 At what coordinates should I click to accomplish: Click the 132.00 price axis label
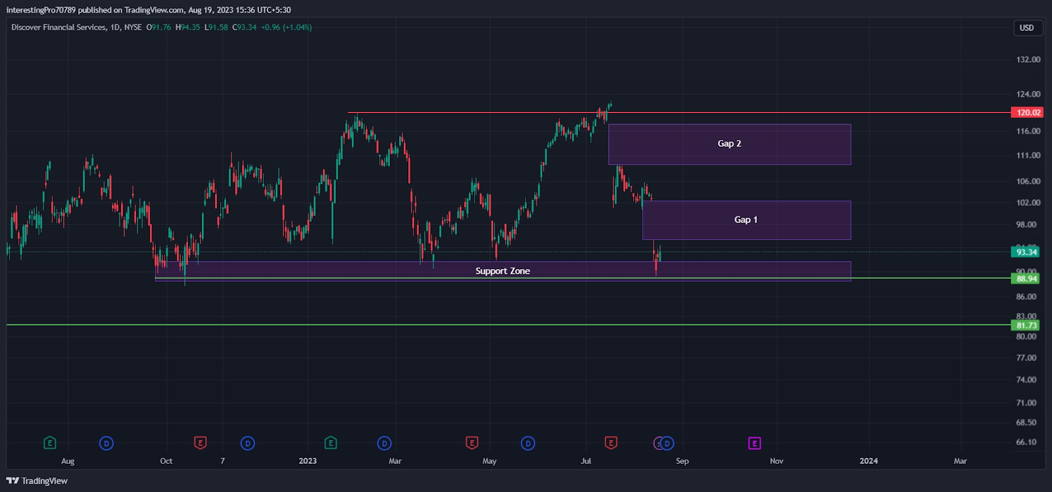(x=1028, y=59)
